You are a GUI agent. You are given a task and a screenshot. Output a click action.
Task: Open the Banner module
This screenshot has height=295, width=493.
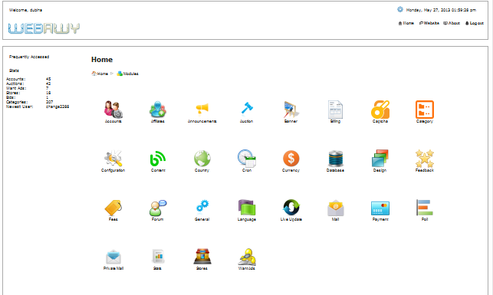(291, 112)
